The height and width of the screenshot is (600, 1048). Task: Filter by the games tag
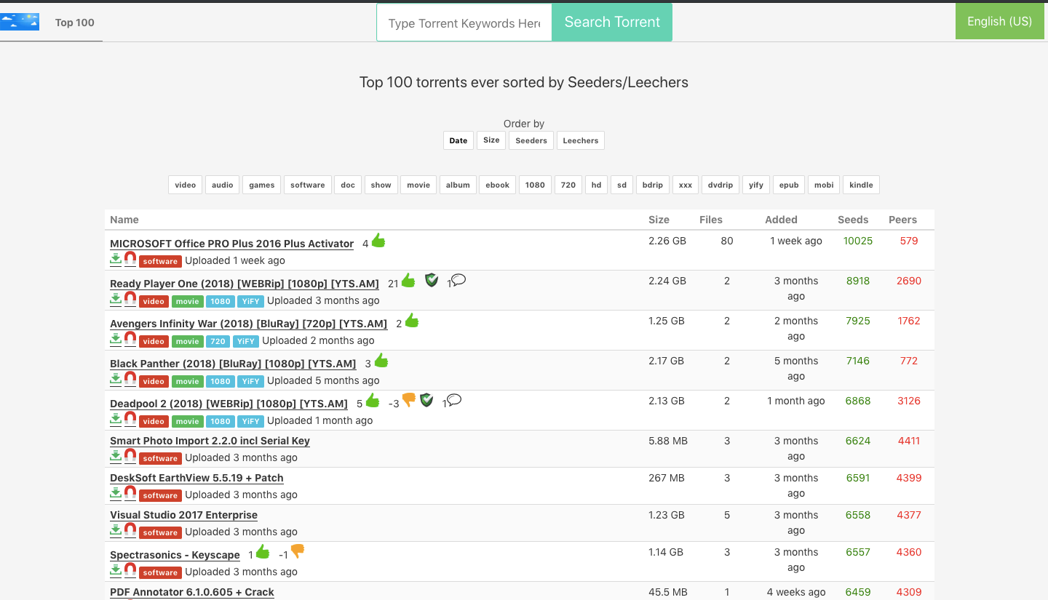coord(262,185)
